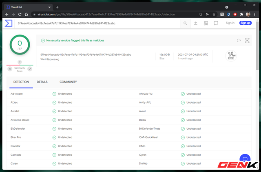Click the community score question mark
261x172 pixels.
click(20, 62)
